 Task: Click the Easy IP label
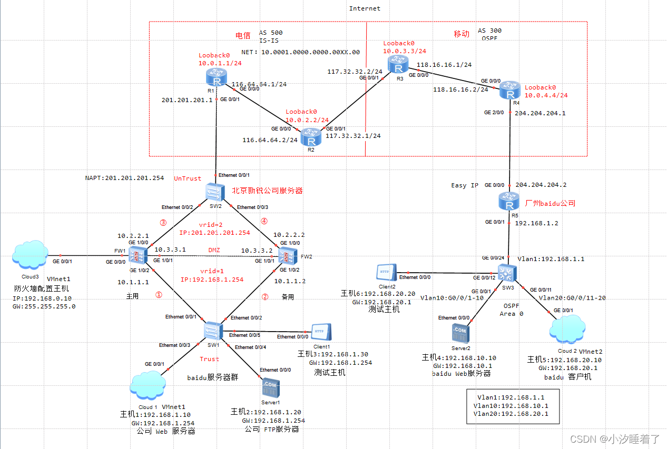coord(466,185)
